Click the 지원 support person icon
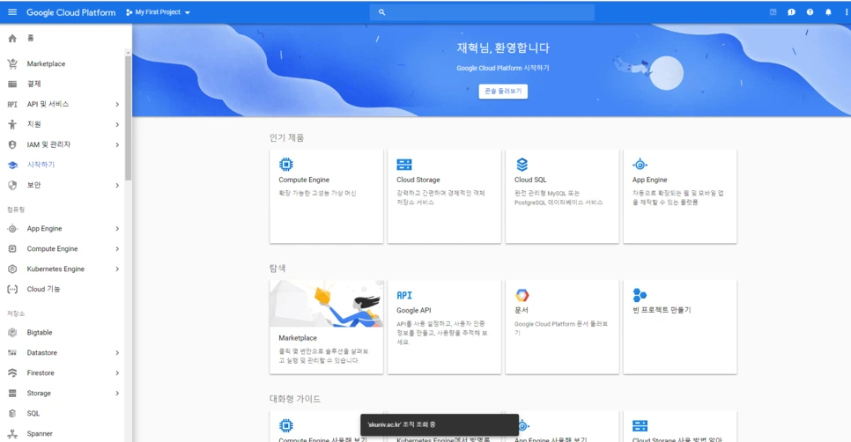This screenshot has width=851, height=442. click(x=12, y=124)
